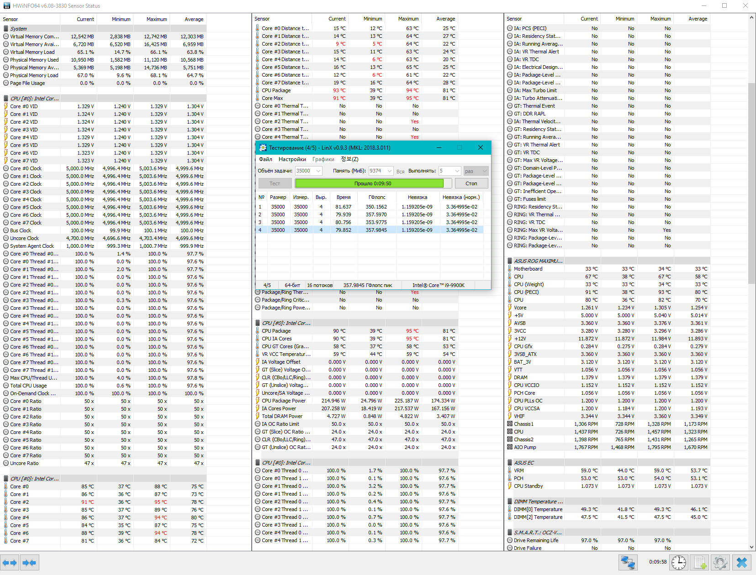Click the '64-бит' LinX status bar entry
This screenshot has height=575, width=756.
click(292, 285)
